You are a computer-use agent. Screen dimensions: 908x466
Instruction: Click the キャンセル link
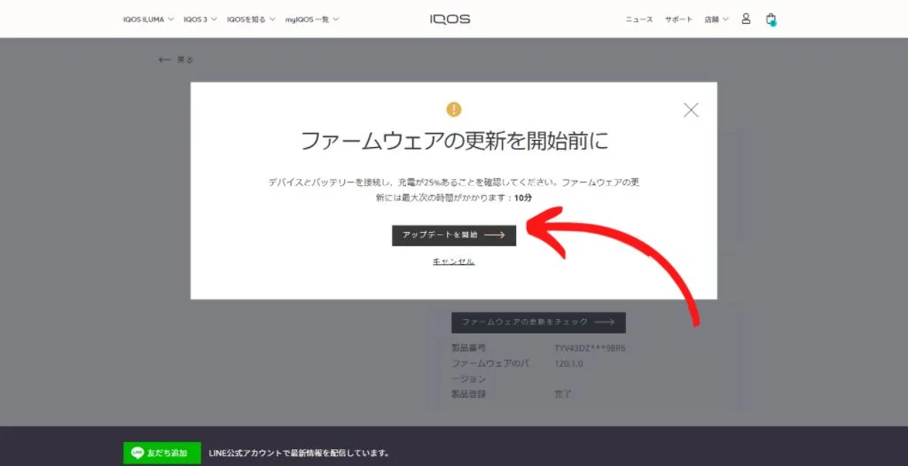(454, 261)
